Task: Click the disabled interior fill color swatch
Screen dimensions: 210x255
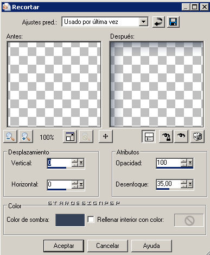Action: (189, 220)
